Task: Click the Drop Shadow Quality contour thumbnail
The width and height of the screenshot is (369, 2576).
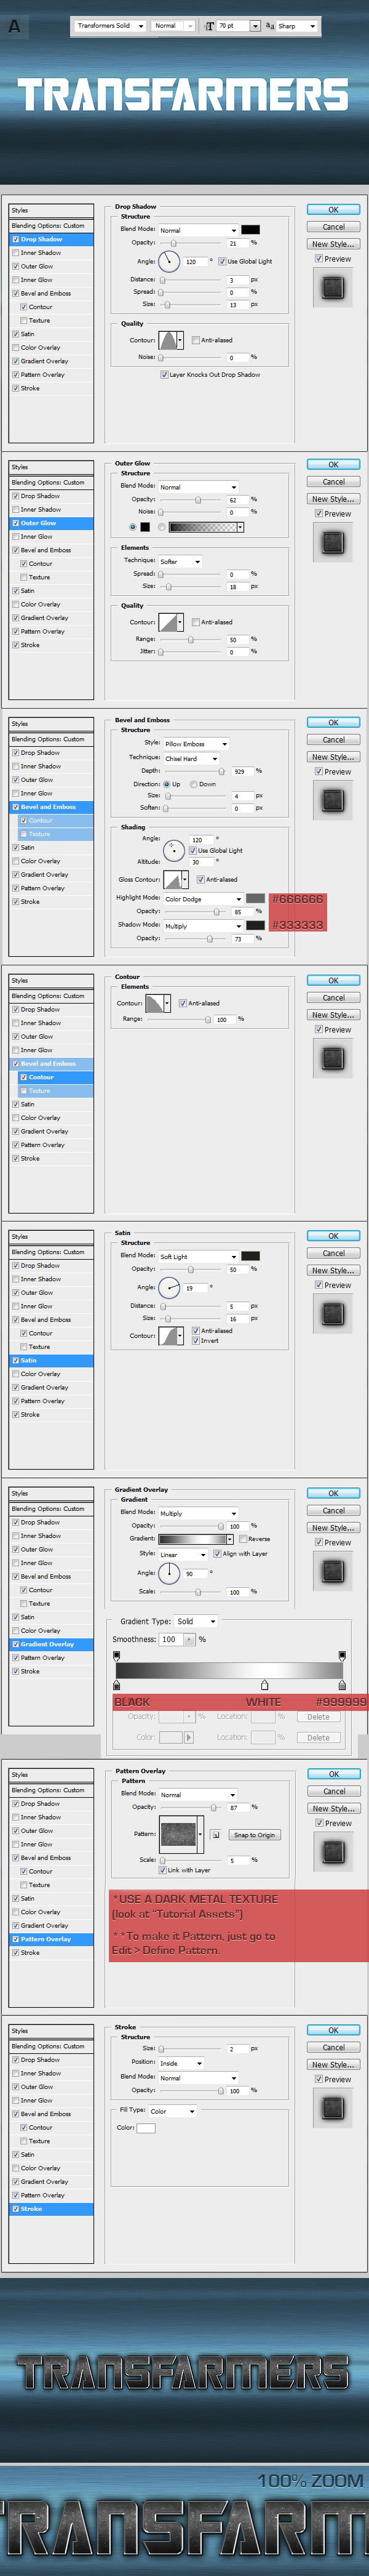Action: 168,340
